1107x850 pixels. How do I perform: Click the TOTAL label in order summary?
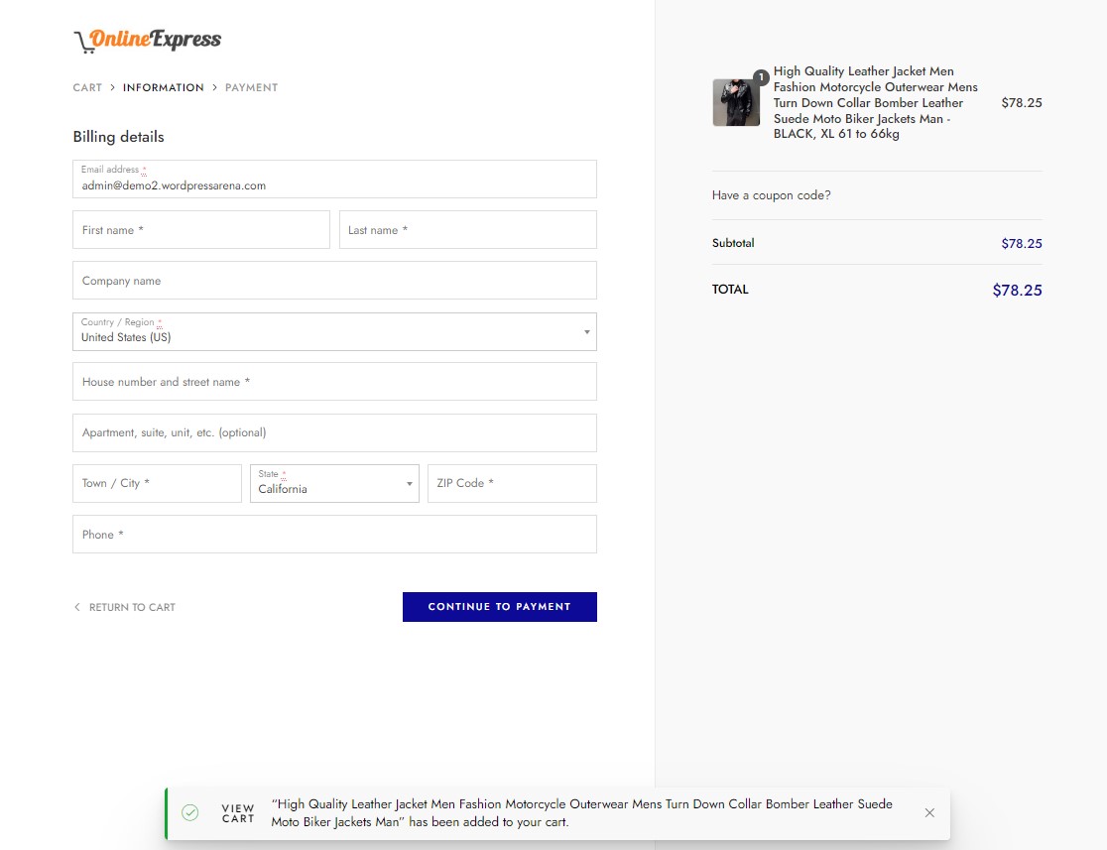coord(730,290)
